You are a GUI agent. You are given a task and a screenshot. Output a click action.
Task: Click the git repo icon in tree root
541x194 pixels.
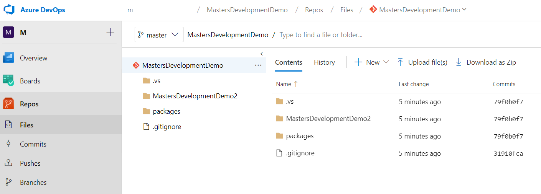click(135, 65)
